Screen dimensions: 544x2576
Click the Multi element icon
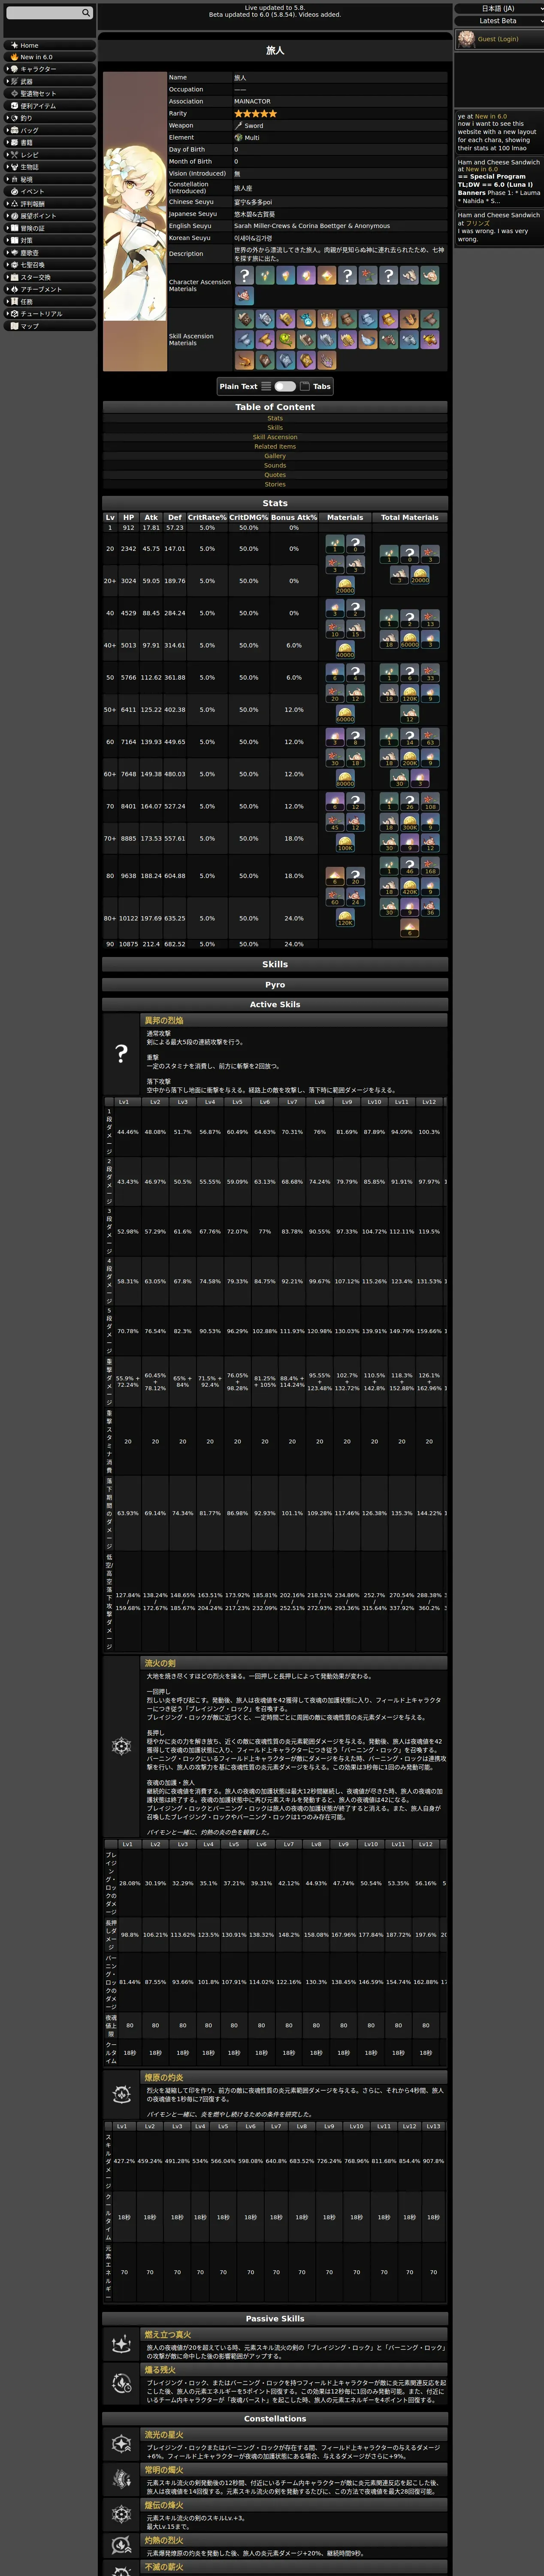click(x=238, y=138)
